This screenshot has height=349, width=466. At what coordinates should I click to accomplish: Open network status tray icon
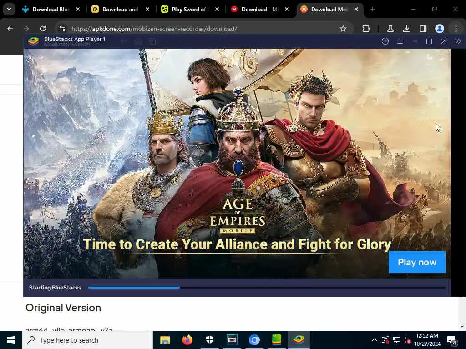[396, 340]
